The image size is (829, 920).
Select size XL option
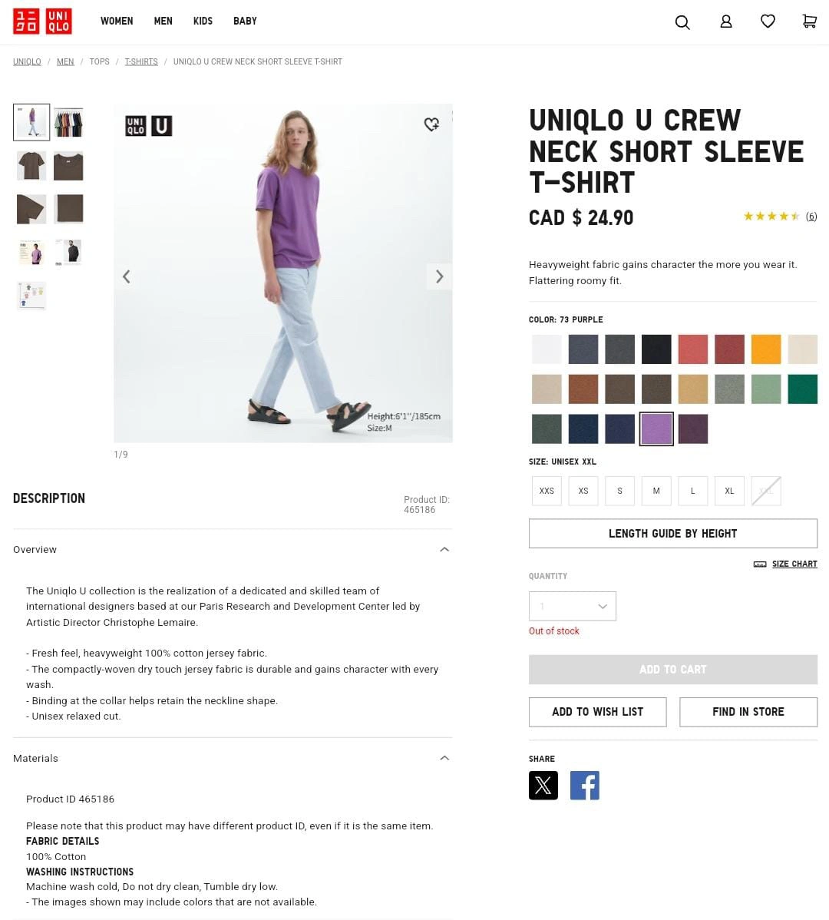pos(729,491)
